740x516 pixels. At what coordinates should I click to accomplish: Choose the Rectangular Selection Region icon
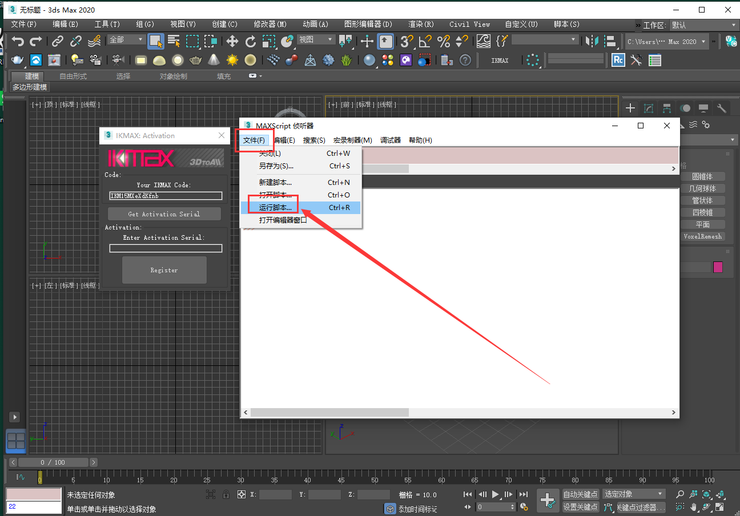[x=192, y=41]
